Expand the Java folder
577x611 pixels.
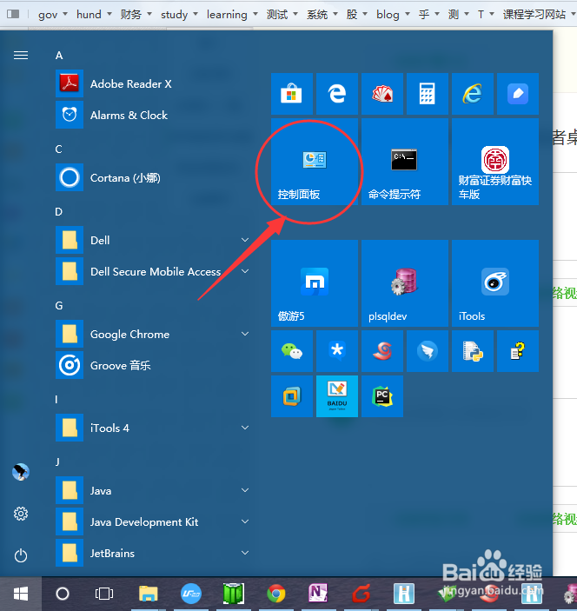154,490
